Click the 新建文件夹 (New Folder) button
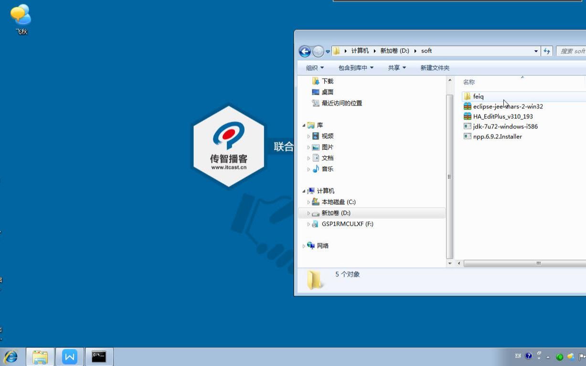The width and height of the screenshot is (586, 366). 435,67
